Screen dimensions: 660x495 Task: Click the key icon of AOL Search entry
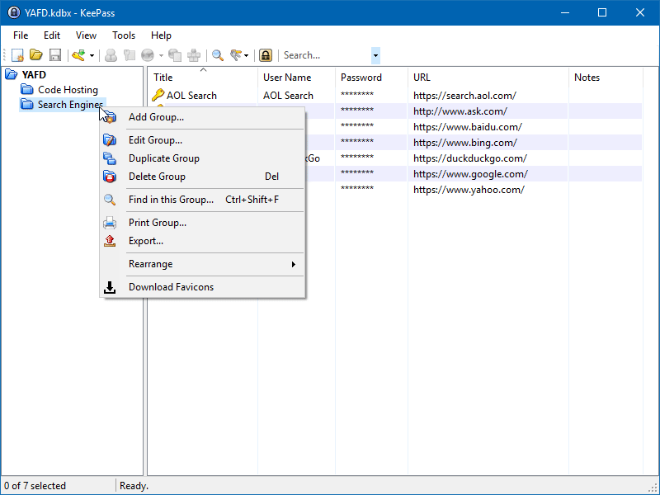pyautogui.click(x=158, y=95)
